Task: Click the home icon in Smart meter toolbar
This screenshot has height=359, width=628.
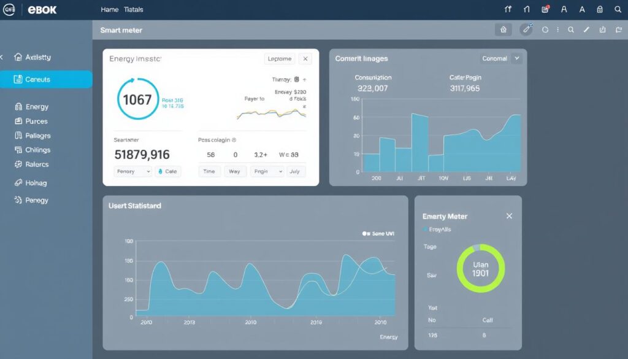Action: tap(504, 29)
